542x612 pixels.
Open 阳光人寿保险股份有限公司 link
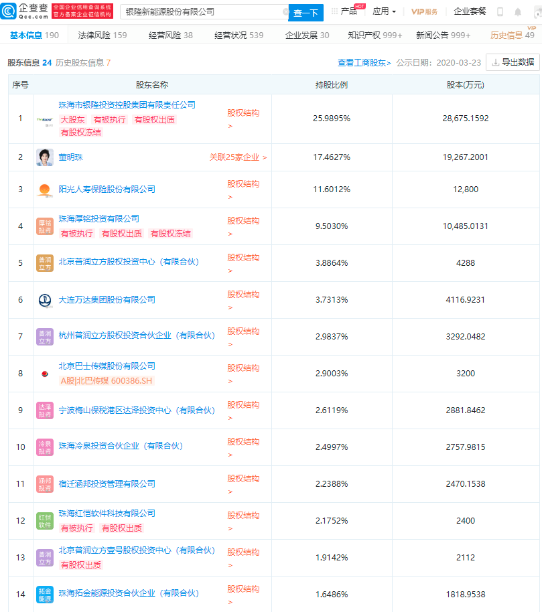[x=107, y=189]
